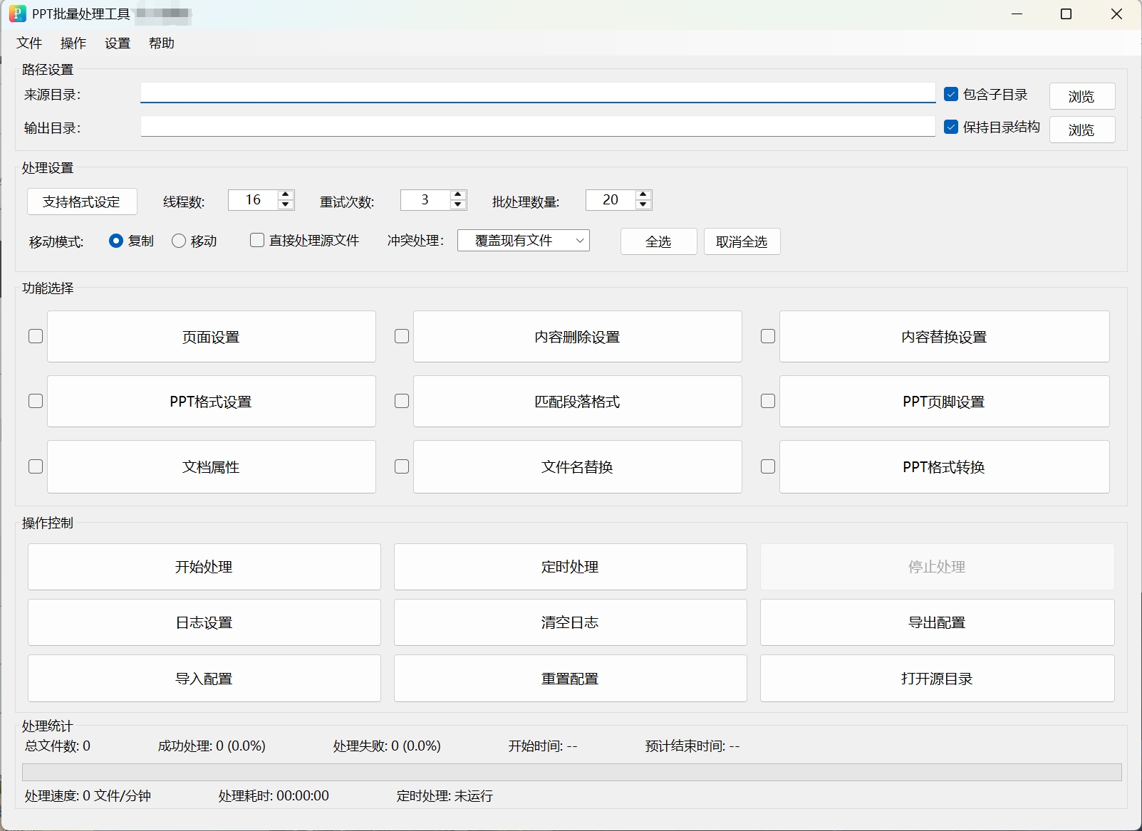Click 导入配置 button
1142x831 pixels.
coord(204,679)
